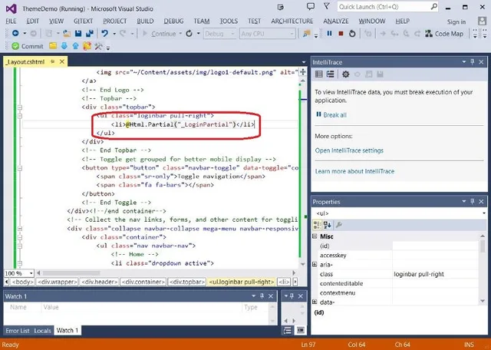The image size is (491, 350).
Task: Open the ARCHITECTURE menu
Action: pyautogui.click(x=292, y=21)
